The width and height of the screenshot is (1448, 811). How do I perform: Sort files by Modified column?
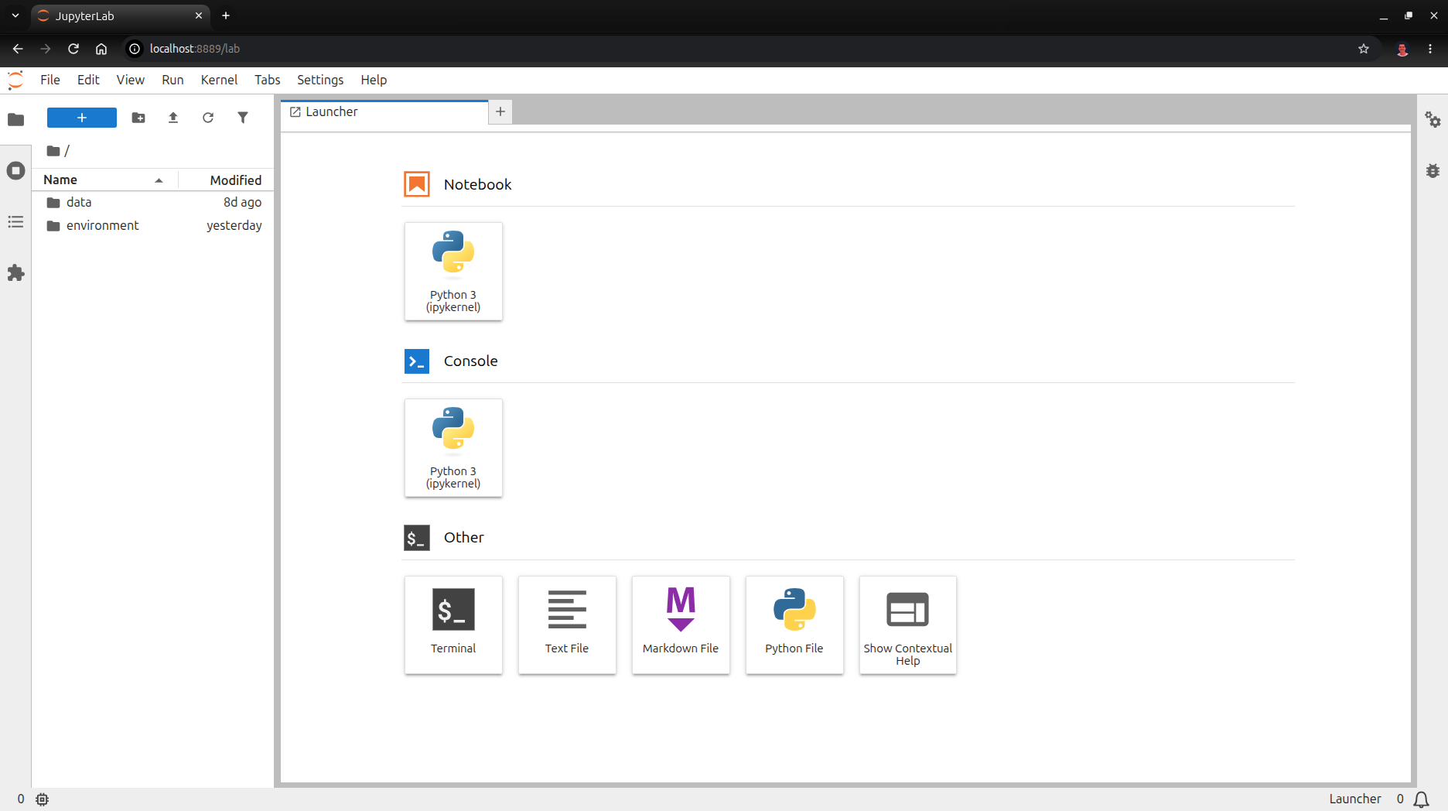tap(226, 180)
